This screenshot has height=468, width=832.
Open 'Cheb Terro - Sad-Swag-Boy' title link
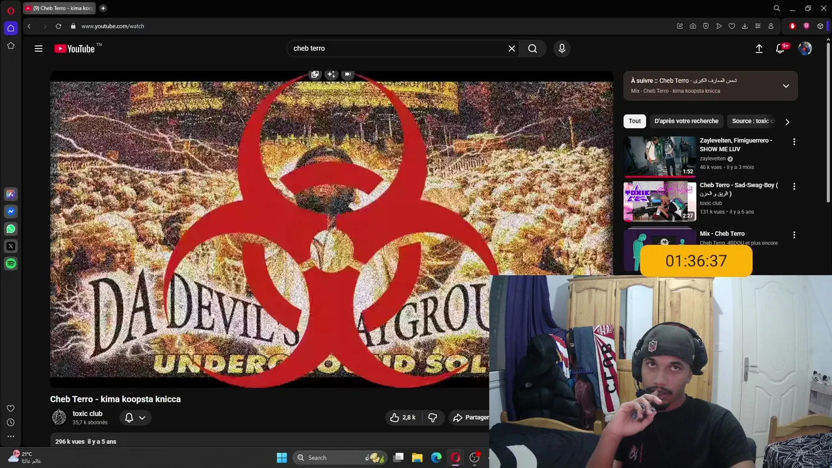tap(739, 189)
